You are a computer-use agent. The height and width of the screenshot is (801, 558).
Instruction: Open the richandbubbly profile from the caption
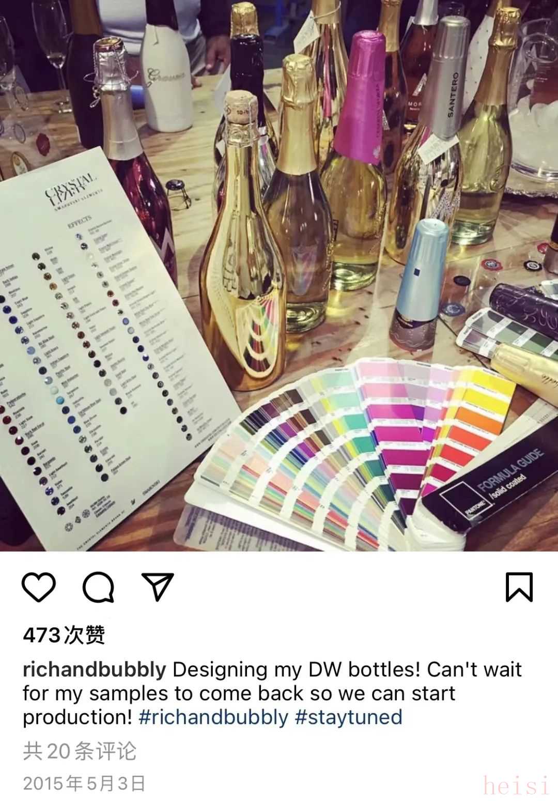click(95, 670)
